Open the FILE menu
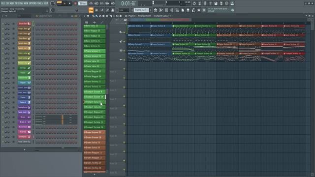Viewport: 315px width, 177px height. (3, 3)
